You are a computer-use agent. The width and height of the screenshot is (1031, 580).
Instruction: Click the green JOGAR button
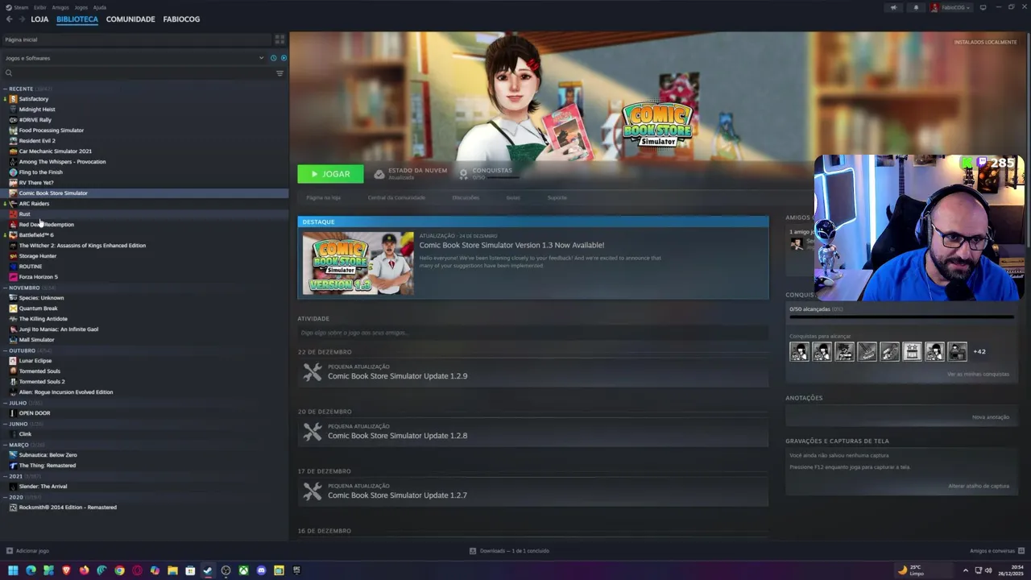tap(330, 174)
